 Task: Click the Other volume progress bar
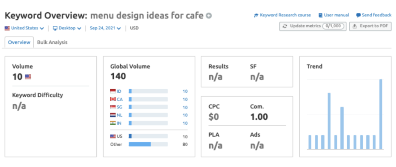[x=148, y=144]
